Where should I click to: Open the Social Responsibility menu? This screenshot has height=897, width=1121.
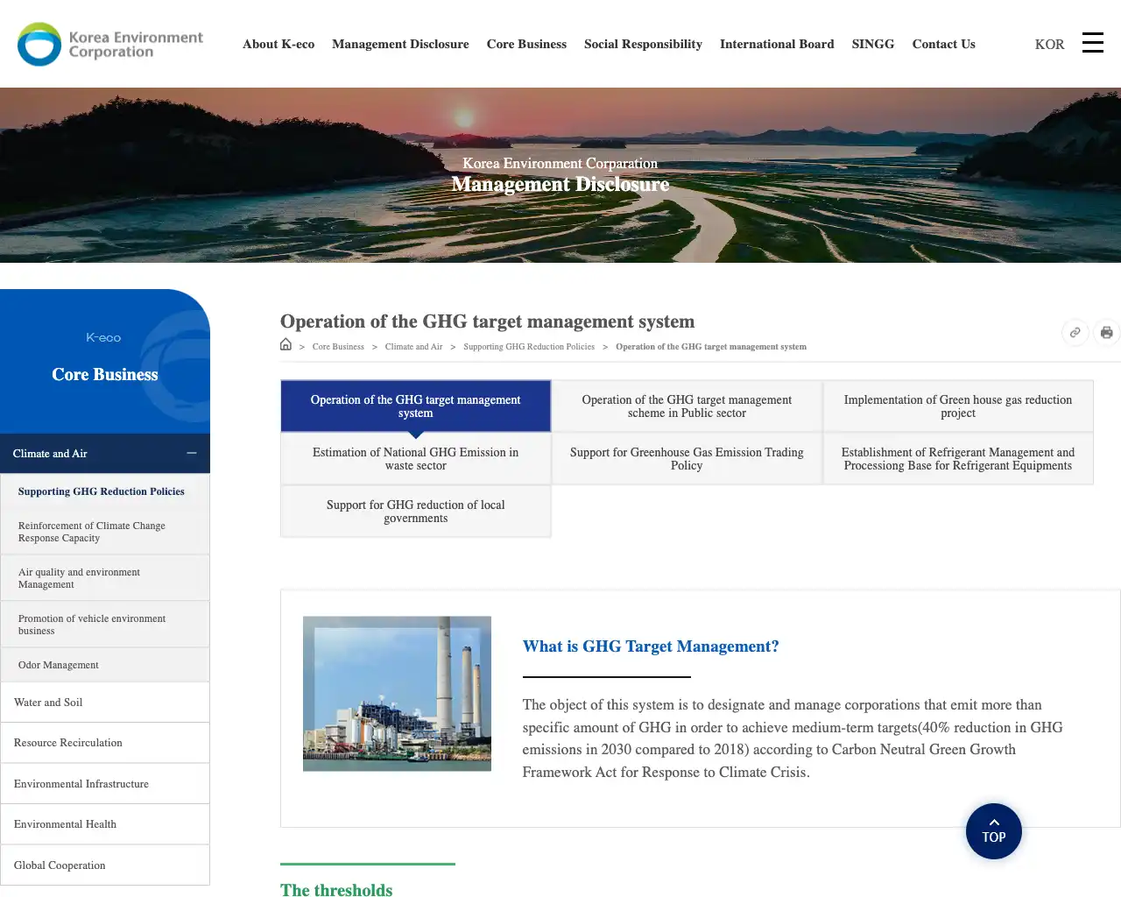tap(643, 44)
